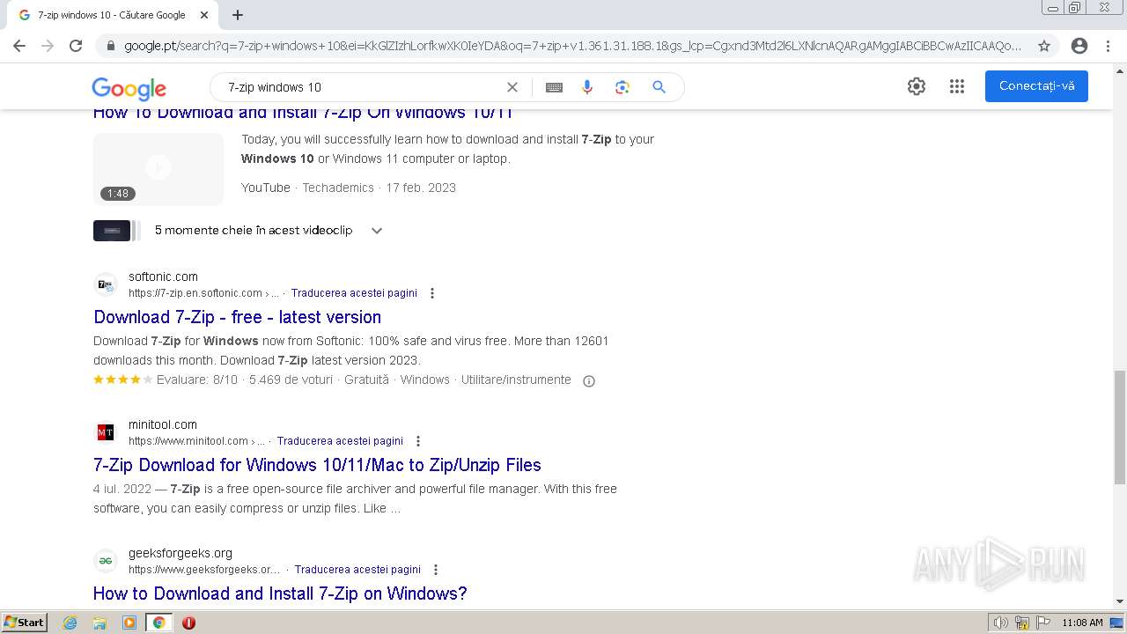Play the 1:48 YouTube video thumbnail
The height and width of the screenshot is (634, 1127).
coord(158,169)
